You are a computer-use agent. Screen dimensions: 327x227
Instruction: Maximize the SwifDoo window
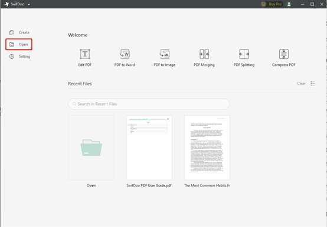pos(312,4)
